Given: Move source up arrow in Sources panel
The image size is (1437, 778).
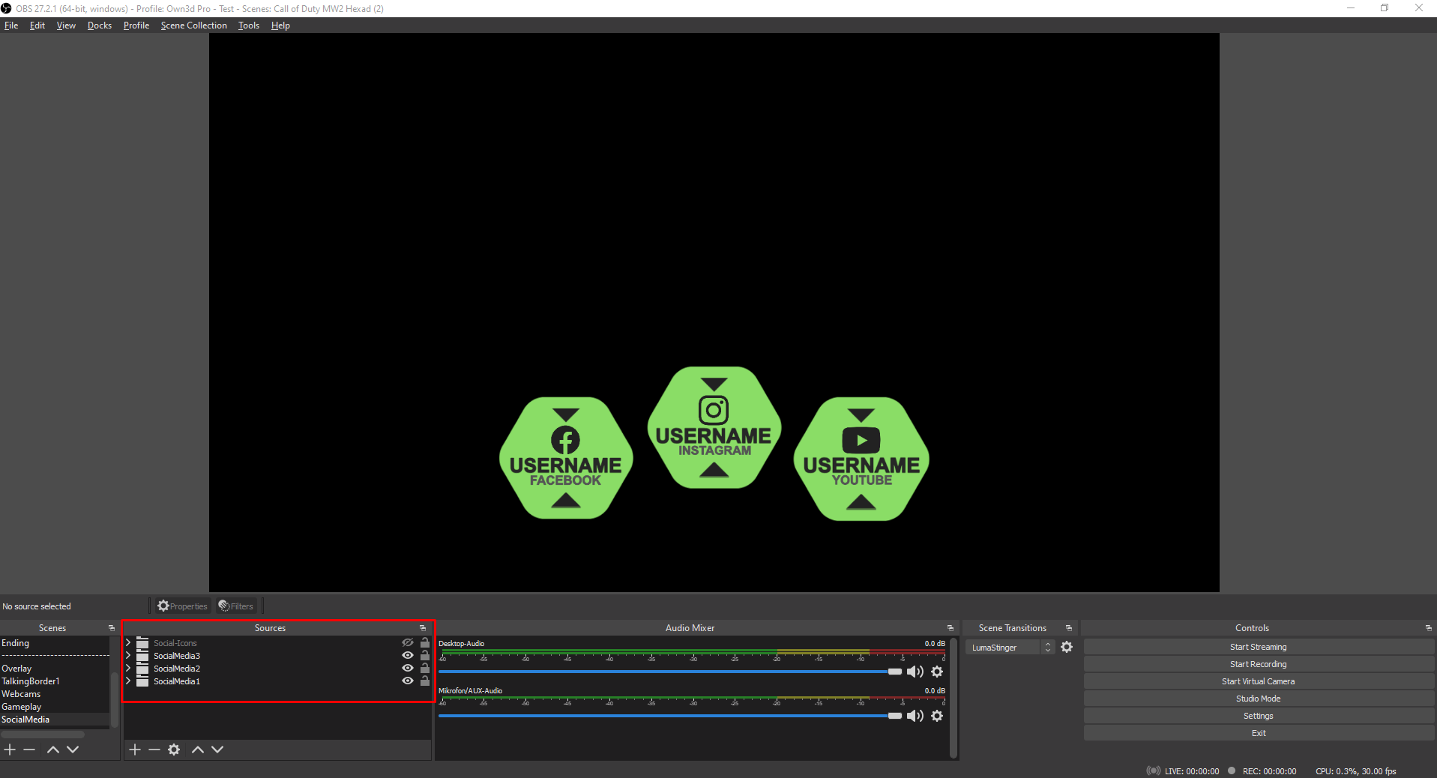Looking at the screenshot, I should [x=198, y=750].
